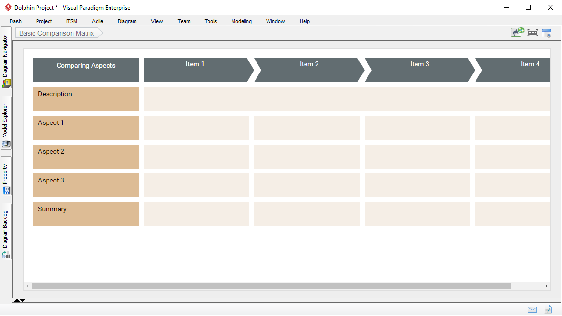Viewport: 562px width, 316px height.
Task: Click the horizontal scrollbar thumb
Action: tap(271, 286)
